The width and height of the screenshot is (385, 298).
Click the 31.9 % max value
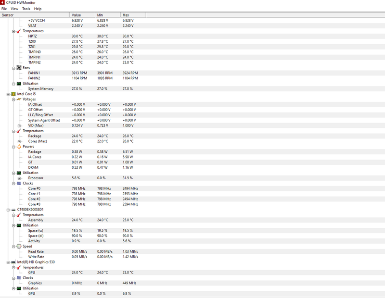click(x=128, y=178)
